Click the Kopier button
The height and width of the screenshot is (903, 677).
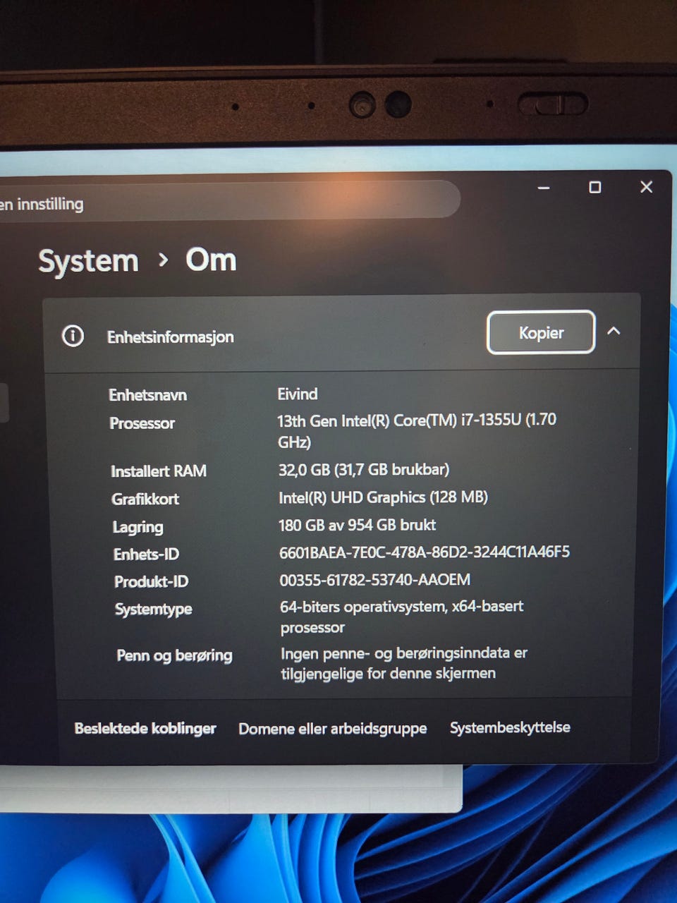pos(541,332)
